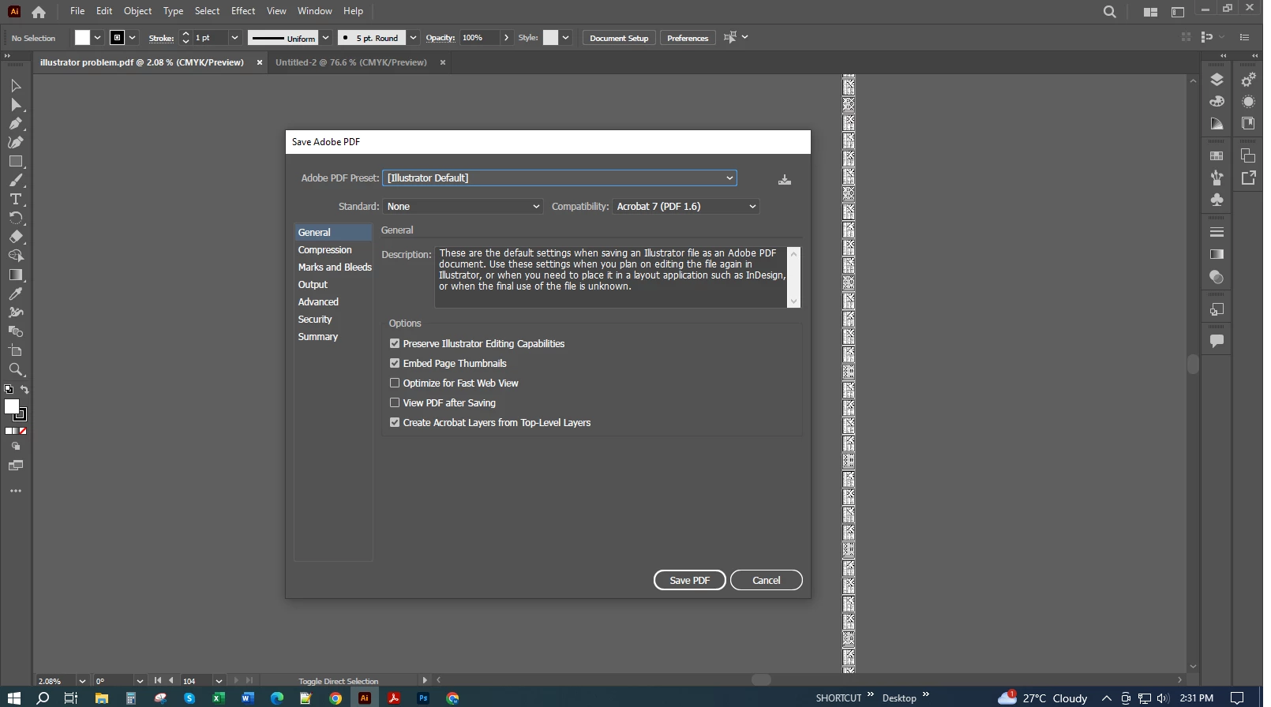The image size is (1271, 707).
Task: Open the Object menu
Action: (137, 11)
